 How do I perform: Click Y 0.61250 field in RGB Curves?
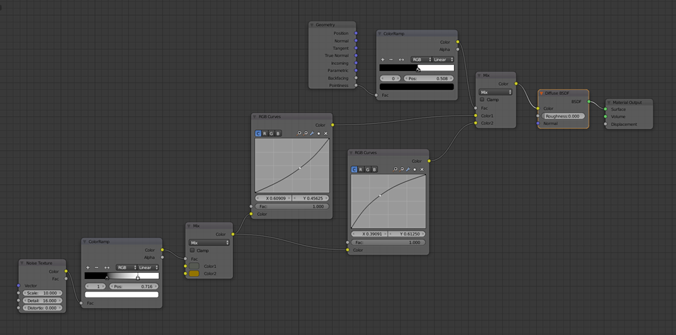coord(407,234)
